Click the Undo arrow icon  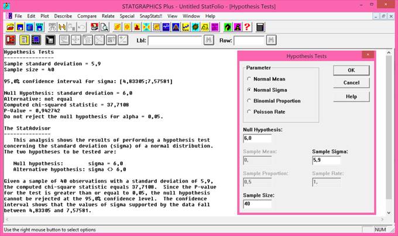pyautogui.click(x=81, y=27)
